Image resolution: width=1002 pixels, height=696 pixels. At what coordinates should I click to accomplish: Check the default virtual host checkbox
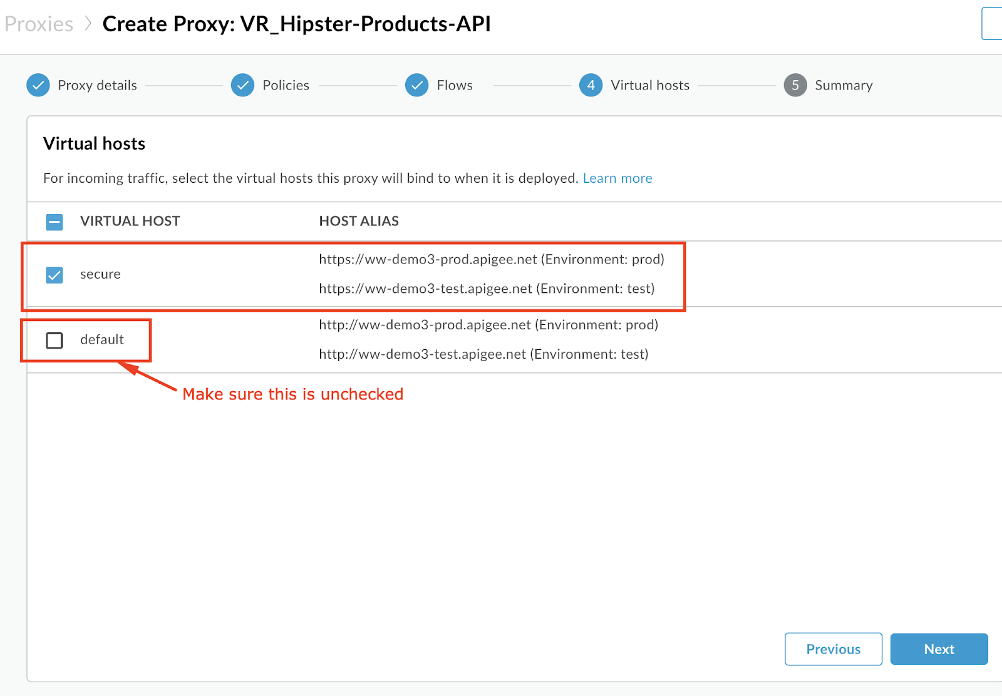pyautogui.click(x=54, y=340)
